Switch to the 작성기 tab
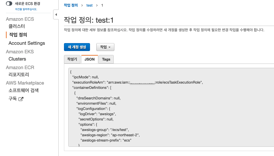 pyautogui.click(x=72, y=59)
